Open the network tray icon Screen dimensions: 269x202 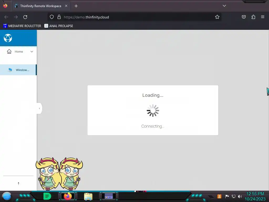[x=234, y=196]
